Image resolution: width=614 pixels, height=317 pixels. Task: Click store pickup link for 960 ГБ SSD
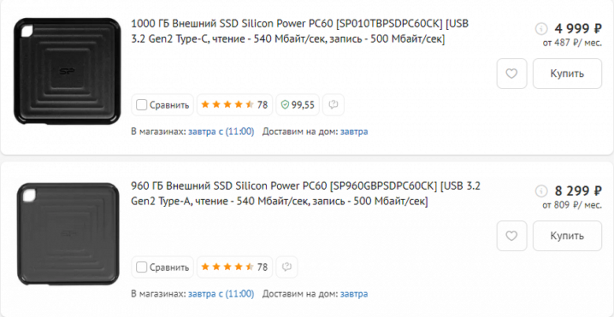pos(221,293)
